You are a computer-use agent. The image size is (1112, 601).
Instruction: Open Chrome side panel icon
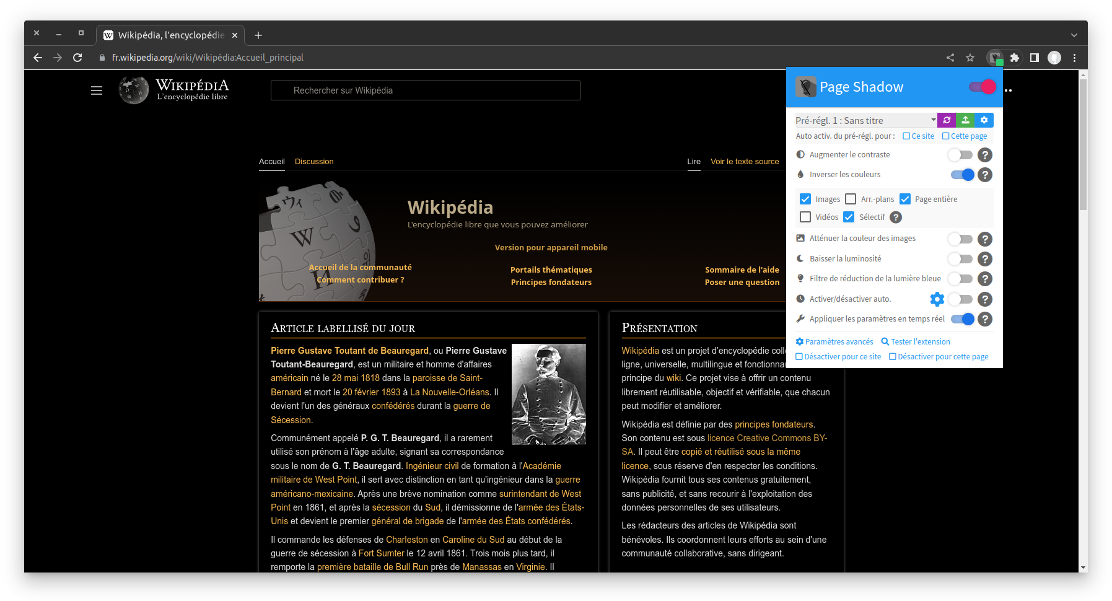point(1034,58)
